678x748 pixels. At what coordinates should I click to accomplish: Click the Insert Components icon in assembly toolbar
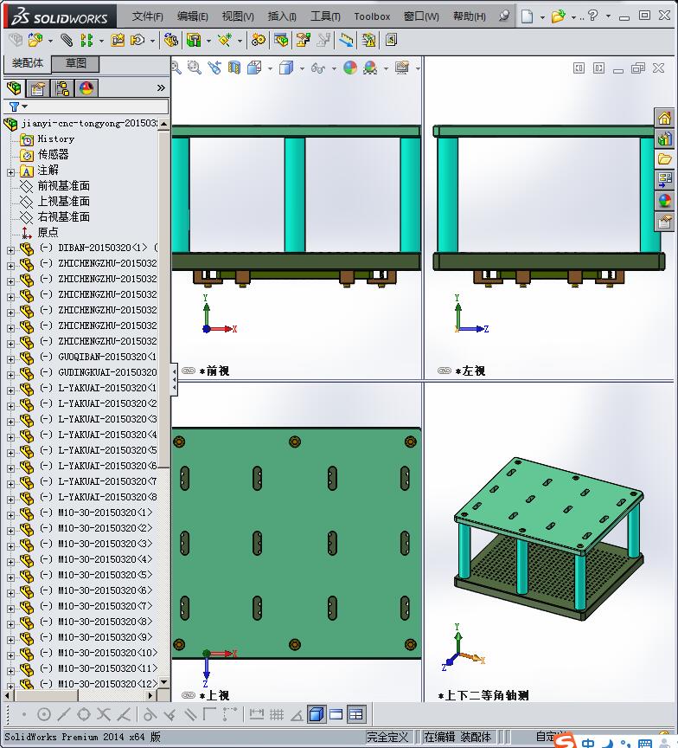pyautogui.click(x=35, y=40)
